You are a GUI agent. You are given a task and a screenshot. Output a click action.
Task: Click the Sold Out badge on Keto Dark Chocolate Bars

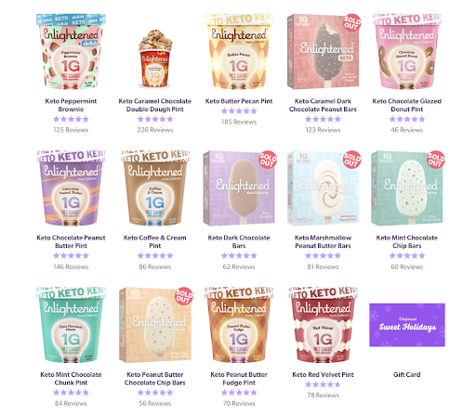click(268, 160)
